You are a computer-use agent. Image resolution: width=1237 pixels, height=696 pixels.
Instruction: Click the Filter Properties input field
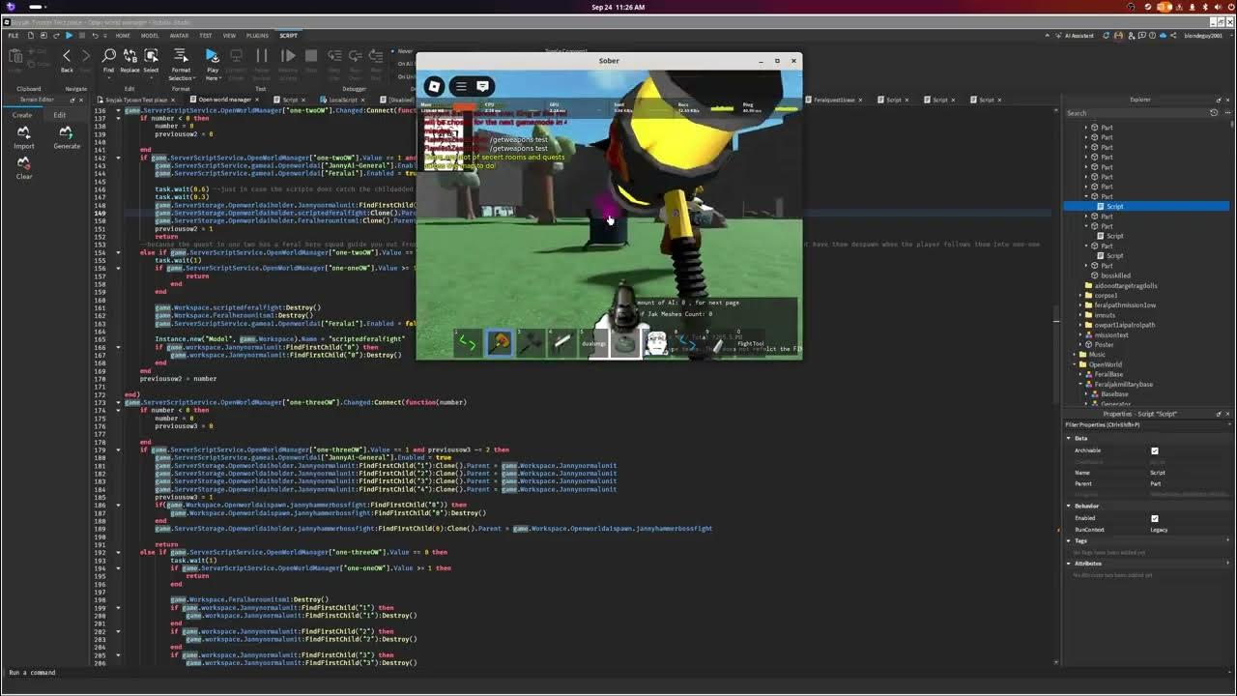[x=1146, y=424]
